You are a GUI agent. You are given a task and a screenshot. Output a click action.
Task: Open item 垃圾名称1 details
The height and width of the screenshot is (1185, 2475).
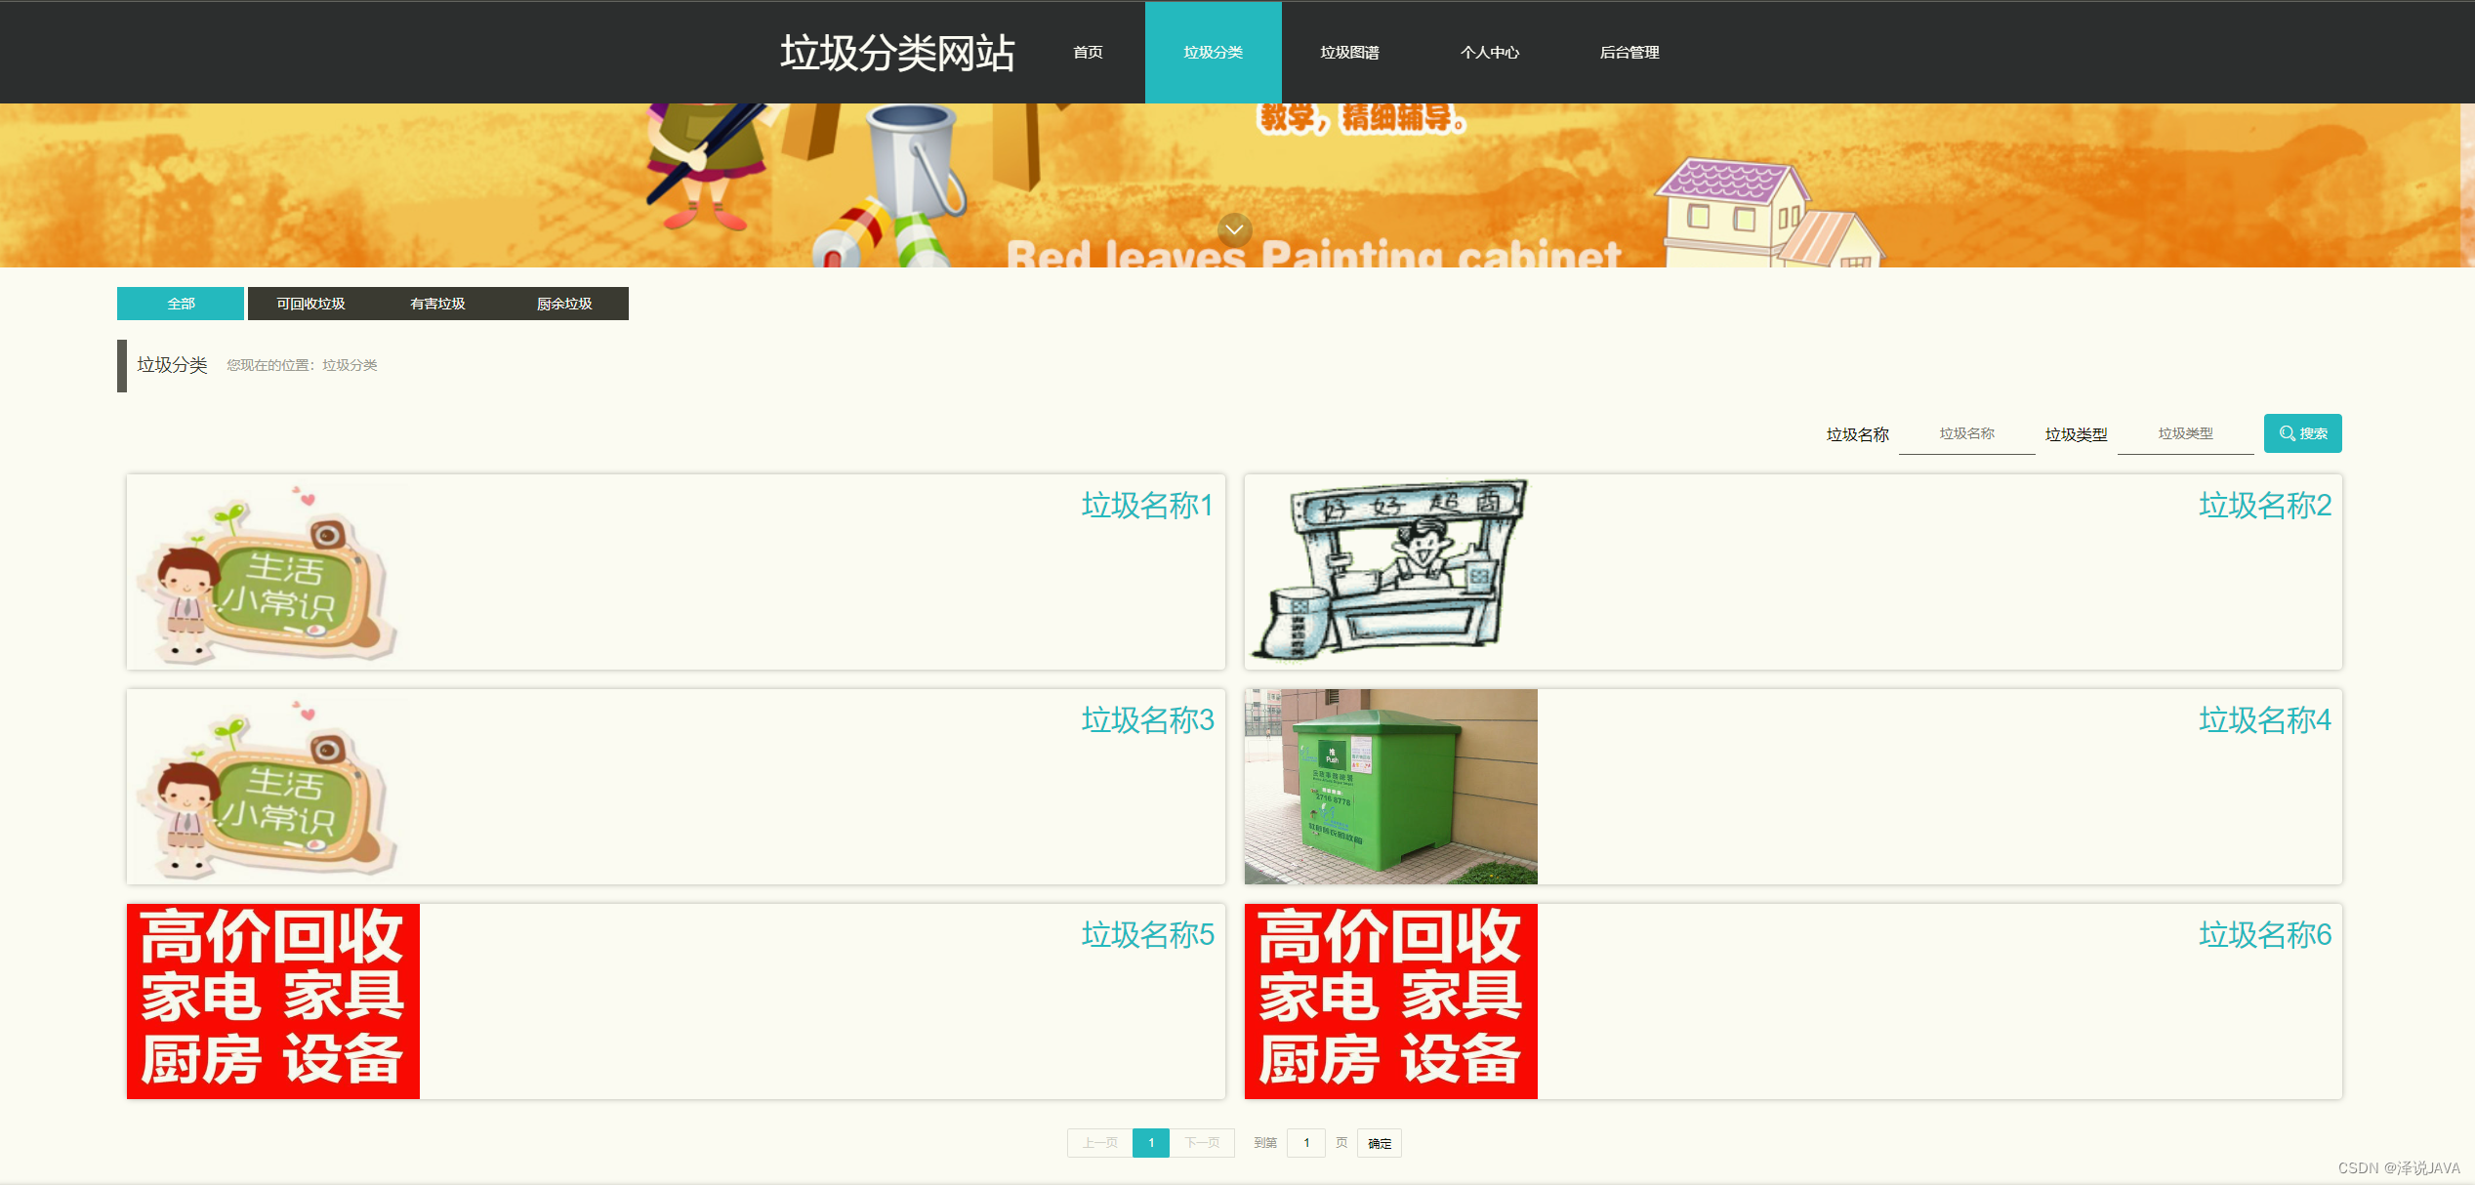point(1147,507)
